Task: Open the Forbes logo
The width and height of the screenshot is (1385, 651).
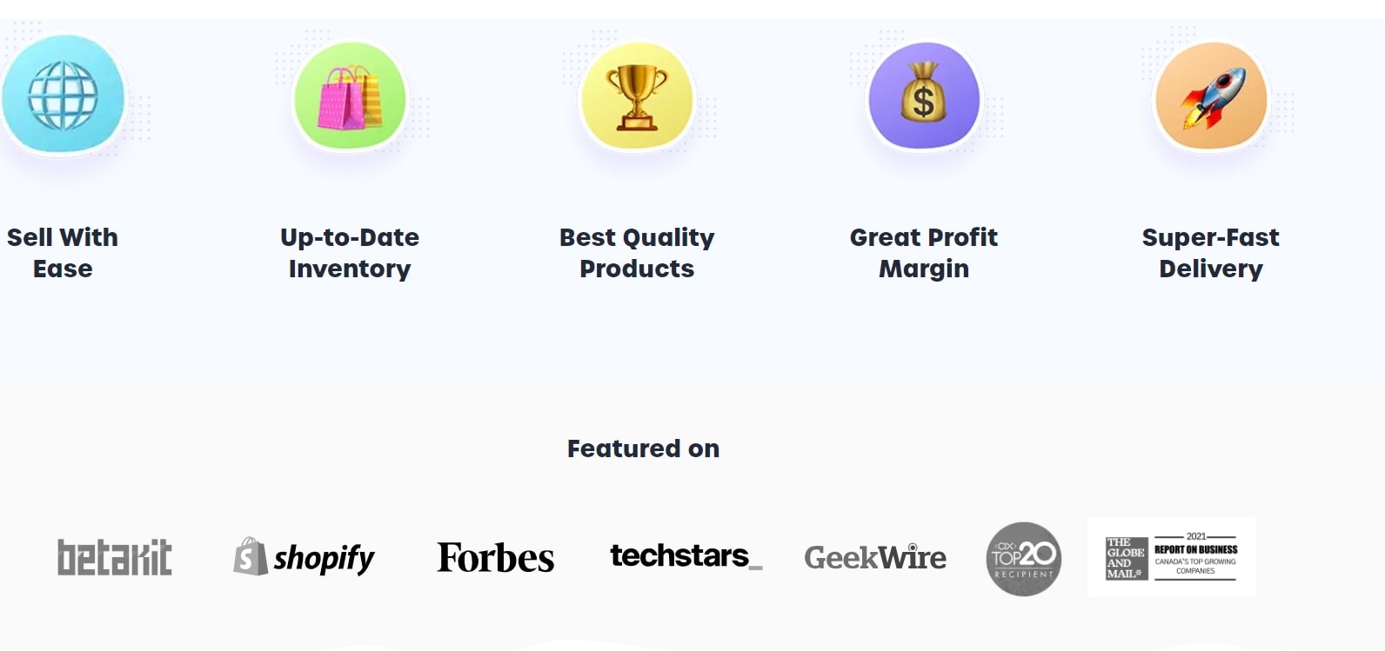Action: point(495,558)
